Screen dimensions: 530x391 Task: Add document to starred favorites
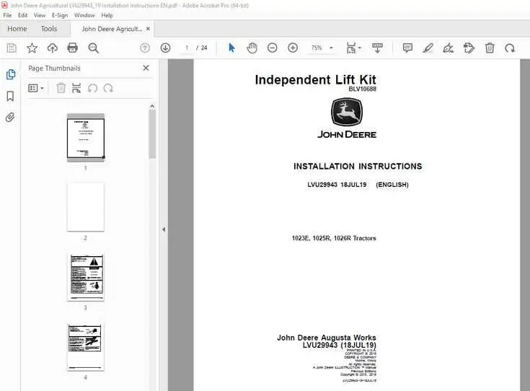point(32,48)
